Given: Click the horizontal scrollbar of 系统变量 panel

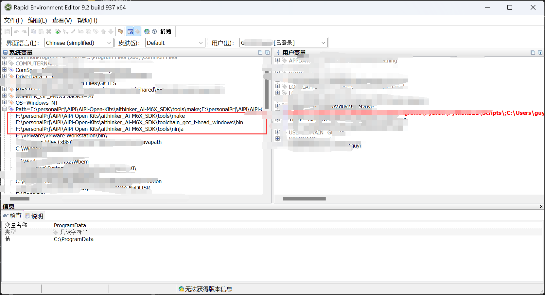Looking at the screenshot, I should pyautogui.click(x=20, y=199).
